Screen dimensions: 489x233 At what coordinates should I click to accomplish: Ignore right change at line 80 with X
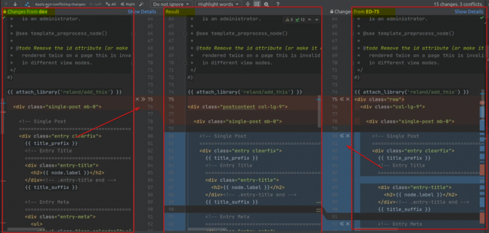[348, 136]
